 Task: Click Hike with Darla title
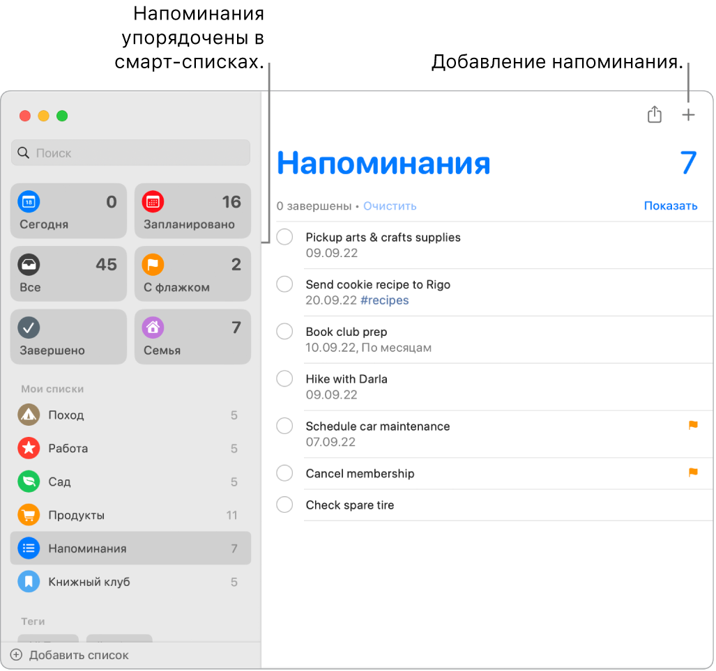click(x=346, y=379)
